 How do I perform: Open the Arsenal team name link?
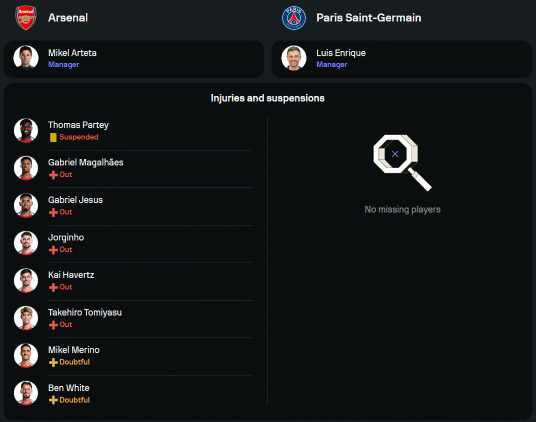coord(68,18)
